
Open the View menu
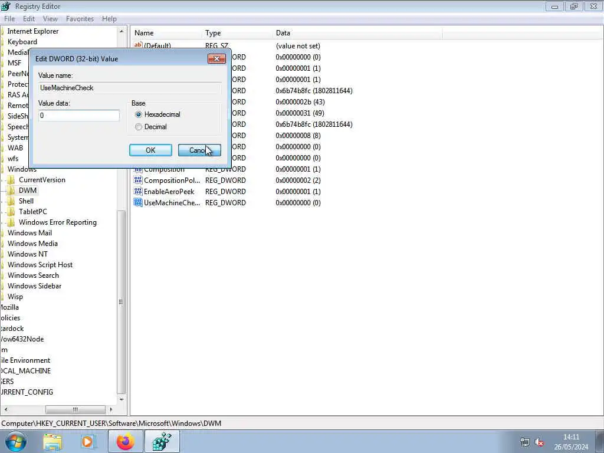(50, 19)
